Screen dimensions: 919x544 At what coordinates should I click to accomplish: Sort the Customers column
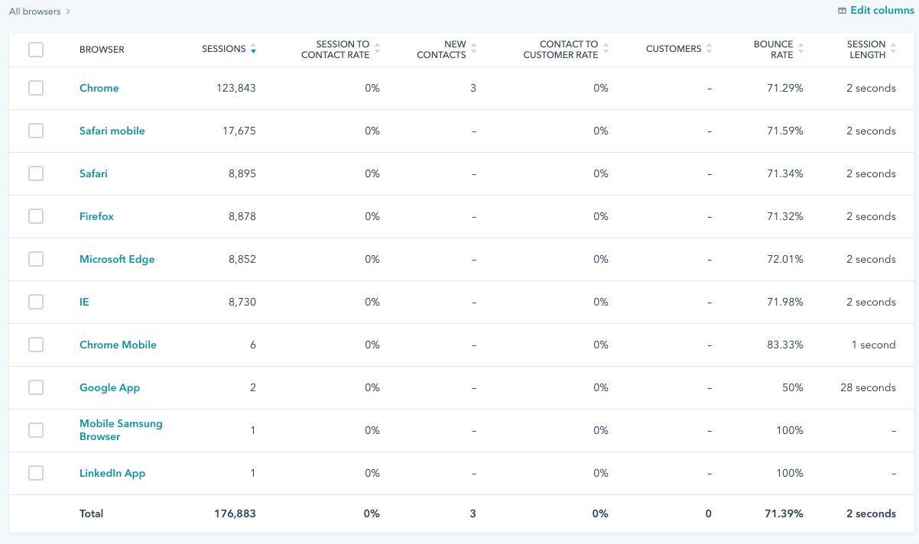[710, 48]
